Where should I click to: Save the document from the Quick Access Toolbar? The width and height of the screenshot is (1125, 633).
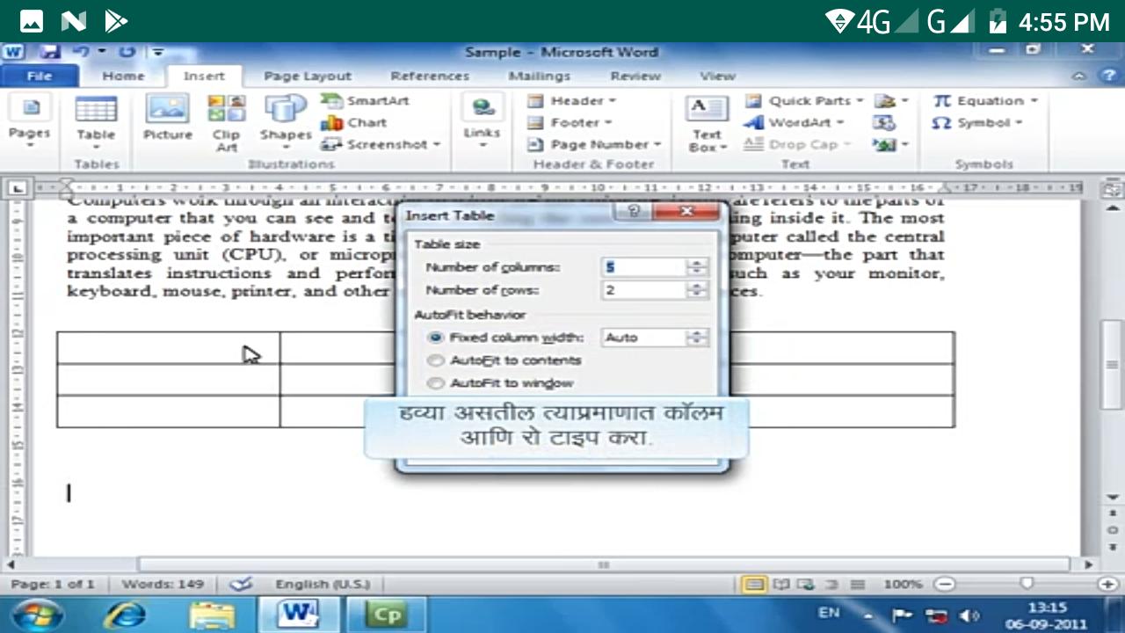coord(49,52)
